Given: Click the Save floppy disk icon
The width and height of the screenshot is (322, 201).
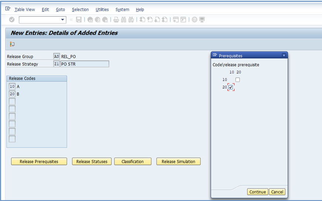Looking at the screenshot, I should coord(79,20).
